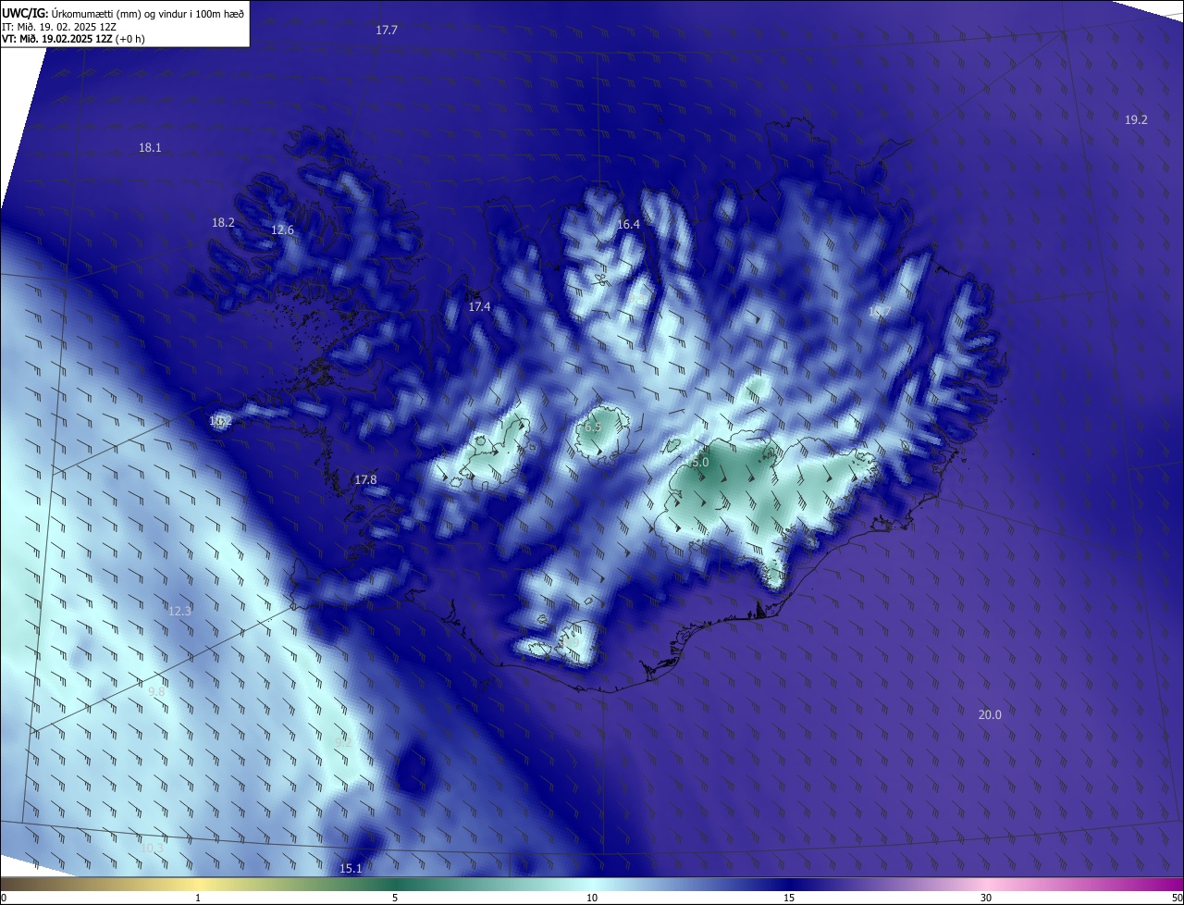Image resolution: width=1184 pixels, height=905 pixels.
Task: Click the color scale tick labelled 50
Action: pyautogui.click(x=1177, y=898)
